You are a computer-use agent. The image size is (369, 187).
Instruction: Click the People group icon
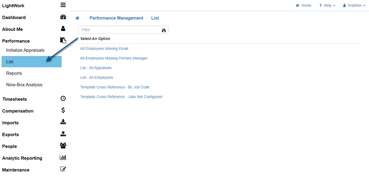pos(63,146)
